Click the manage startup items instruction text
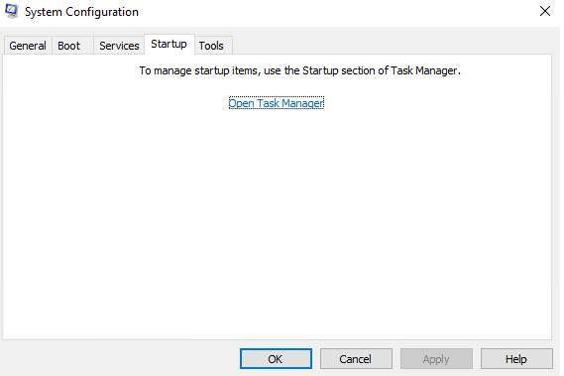 point(299,70)
